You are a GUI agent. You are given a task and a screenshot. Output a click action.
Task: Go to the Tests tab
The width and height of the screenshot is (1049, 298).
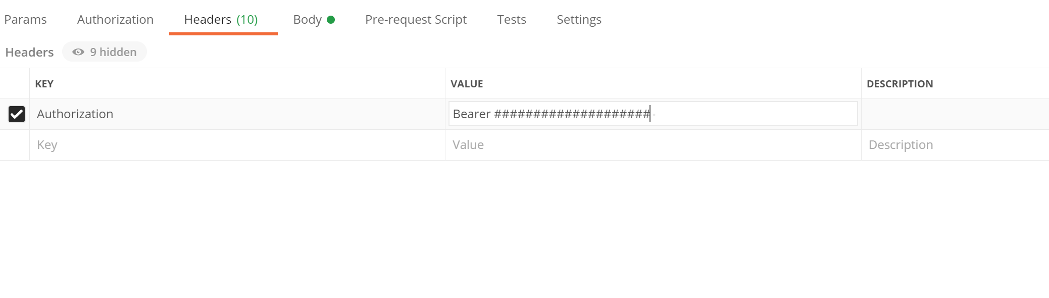[x=512, y=19]
